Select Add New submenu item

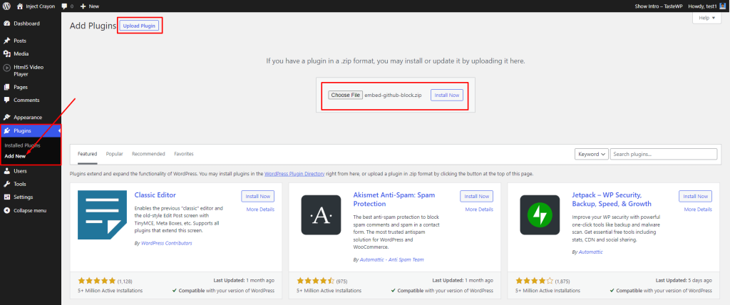point(15,157)
